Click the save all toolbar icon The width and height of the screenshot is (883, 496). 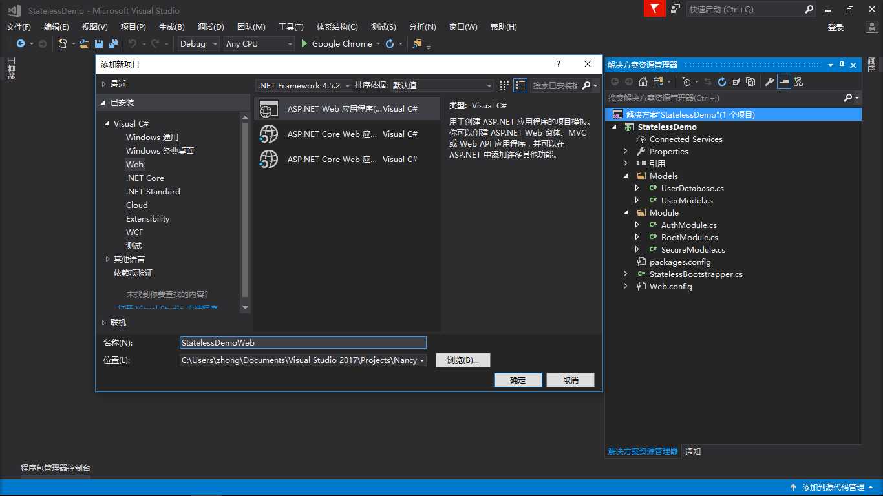pyautogui.click(x=113, y=44)
